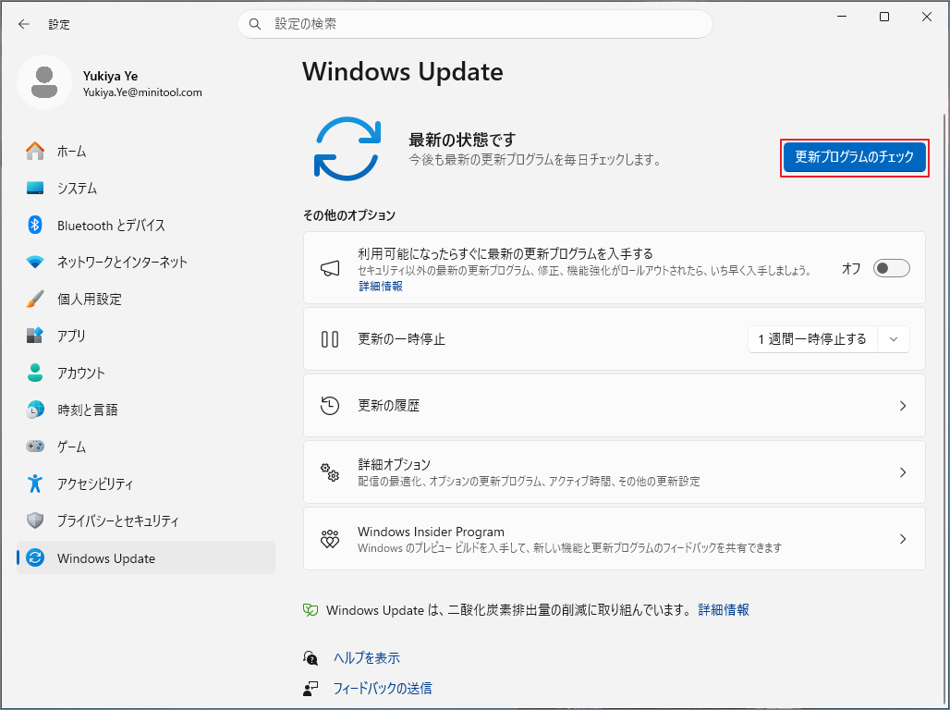Click 最新の状態です status text

coord(462,141)
